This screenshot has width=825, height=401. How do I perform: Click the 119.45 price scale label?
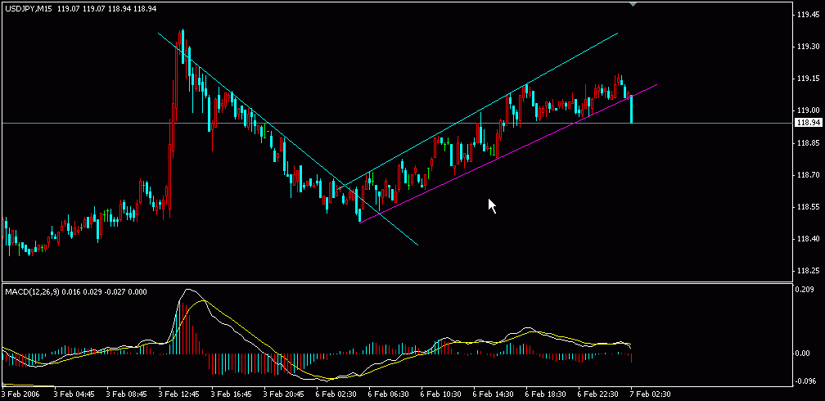coord(809,14)
